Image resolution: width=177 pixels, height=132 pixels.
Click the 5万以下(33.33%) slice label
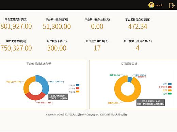tap(57, 82)
